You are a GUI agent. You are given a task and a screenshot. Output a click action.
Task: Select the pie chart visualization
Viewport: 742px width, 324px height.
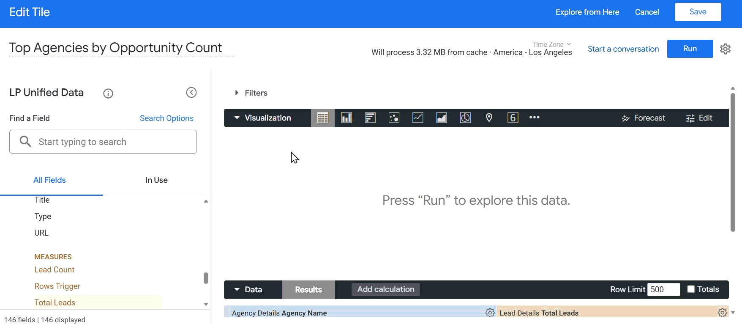(x=465, y=118)
